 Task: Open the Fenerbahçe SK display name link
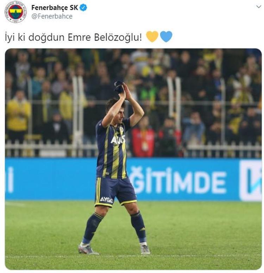click(x=55, y=8)
